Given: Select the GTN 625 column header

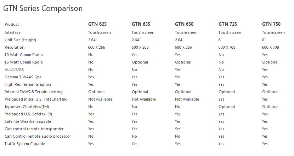Looking at the screenshot, I should (x=97, y=24).
